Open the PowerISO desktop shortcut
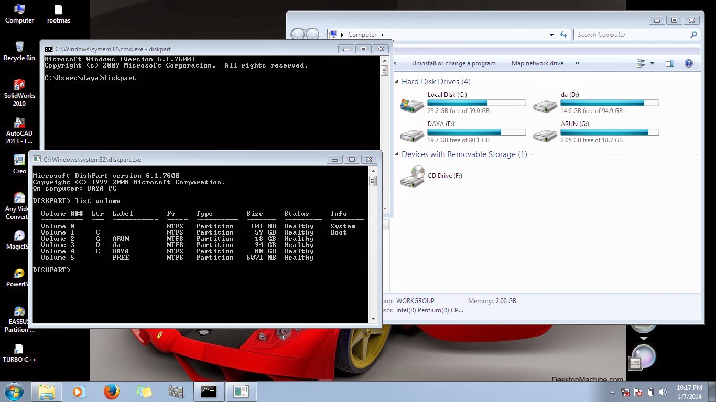Viewport: 716px width, 402px height. click(x=17, y=277)
